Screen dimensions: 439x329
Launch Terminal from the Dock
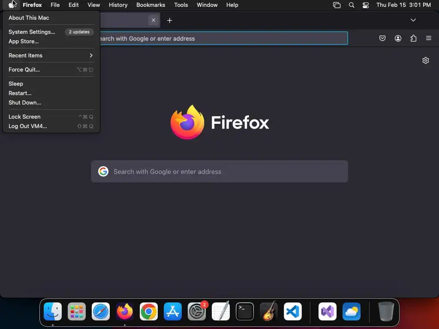coord(245,311)
